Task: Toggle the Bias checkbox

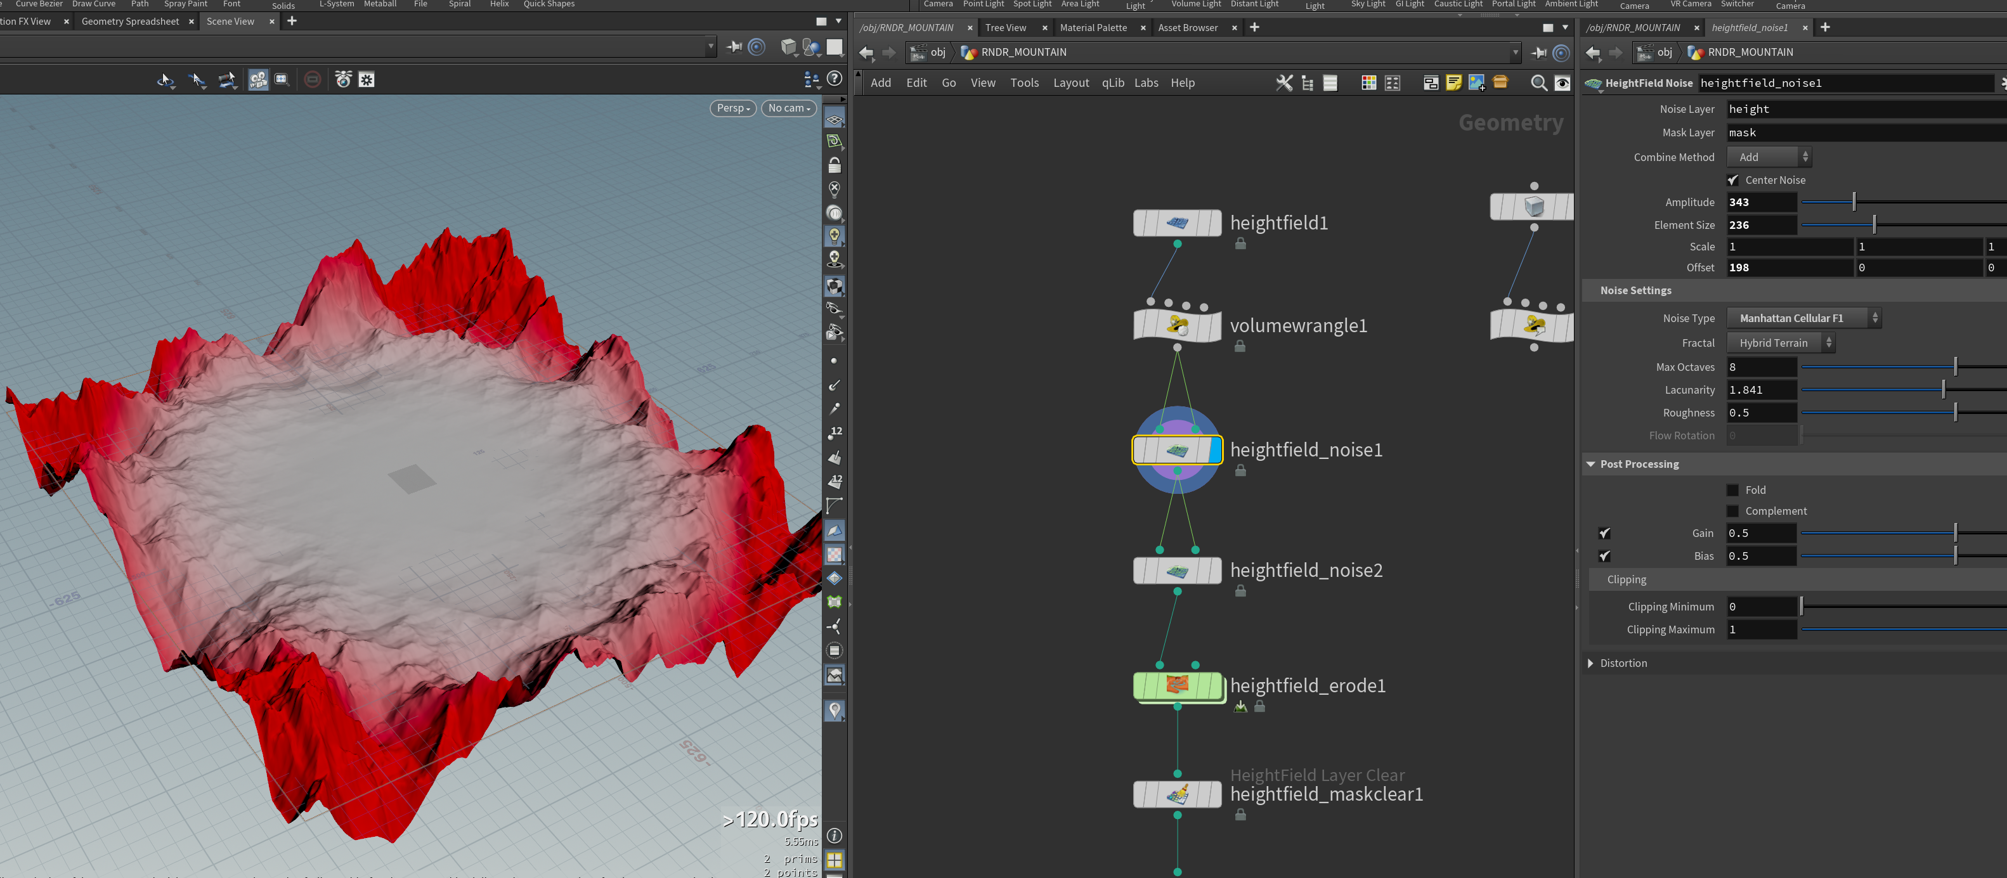Action: click(1604, 556)
